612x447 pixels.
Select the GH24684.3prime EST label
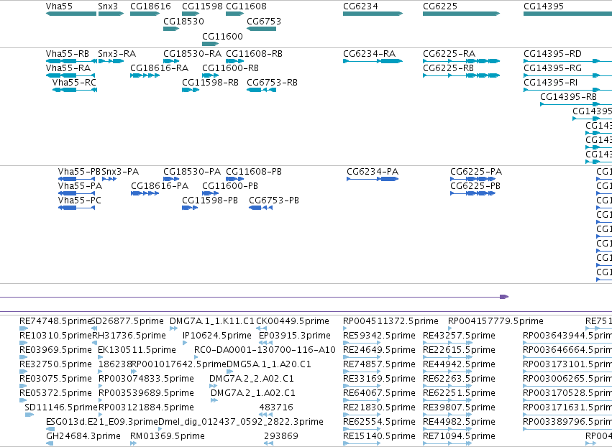(x=83, y=436)
